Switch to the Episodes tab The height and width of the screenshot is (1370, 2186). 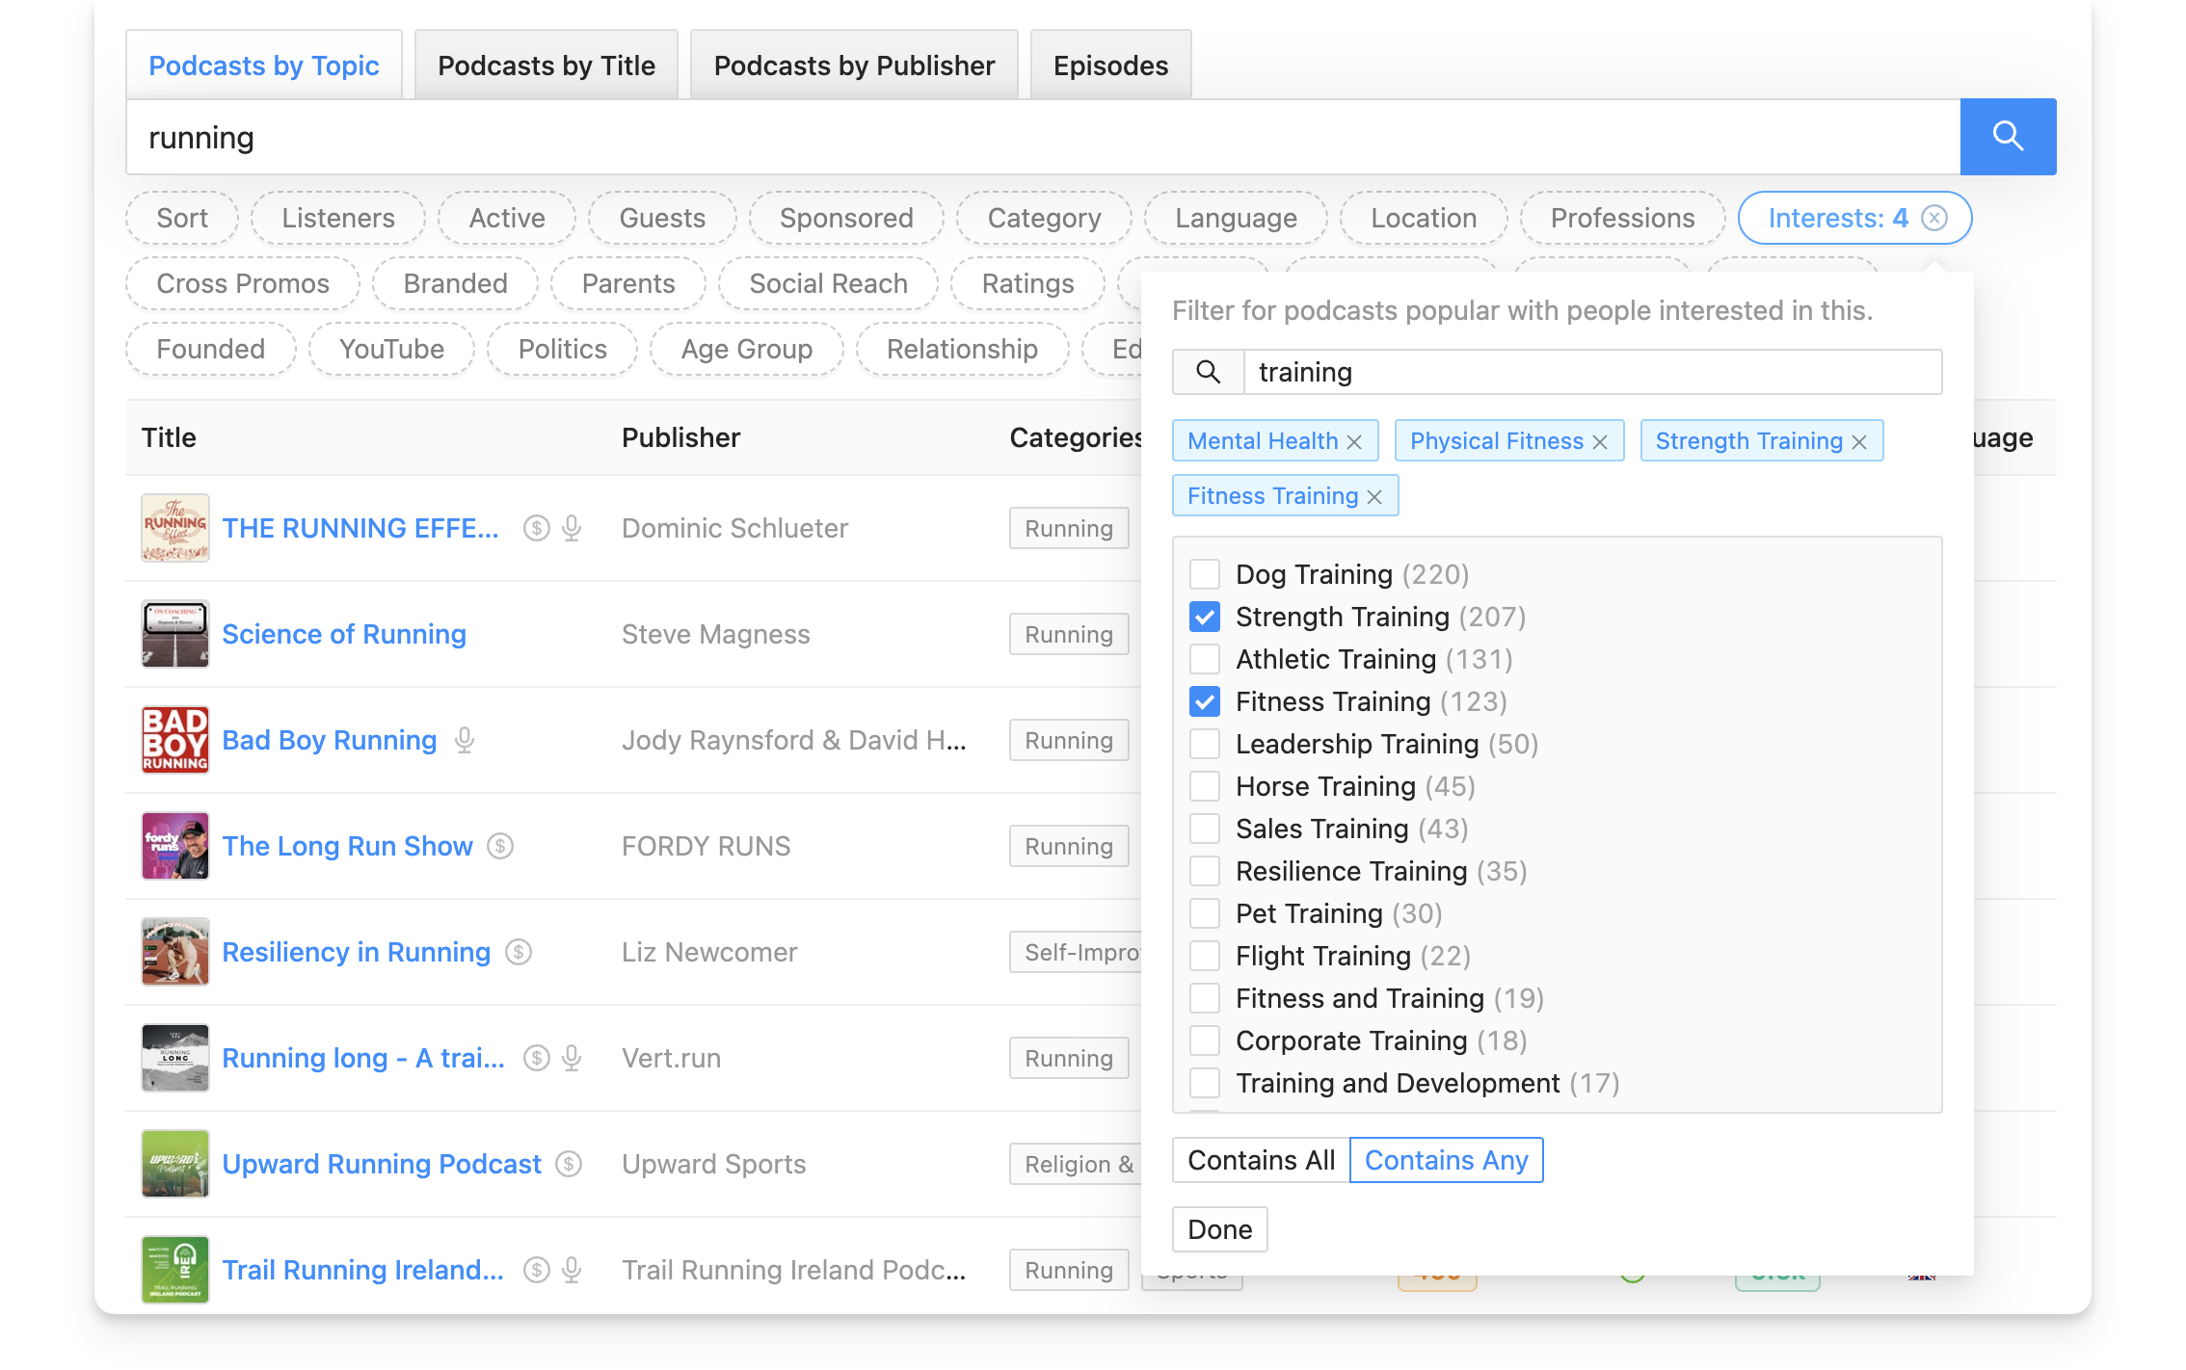[x=1110, y=66]
